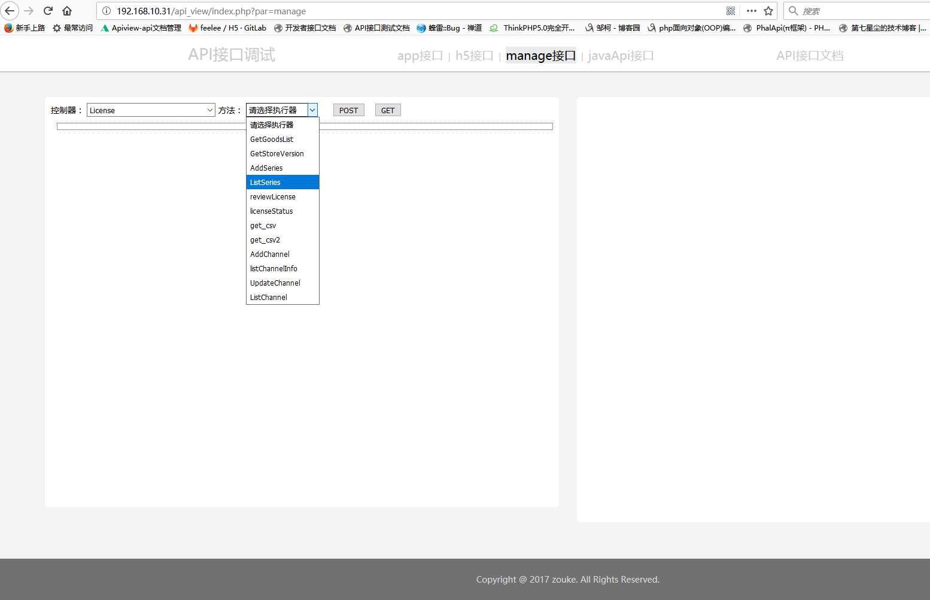Select GetStoreVersion from the method list
Image resolution: width=930 pixels, height=600 pixels.
282,153
